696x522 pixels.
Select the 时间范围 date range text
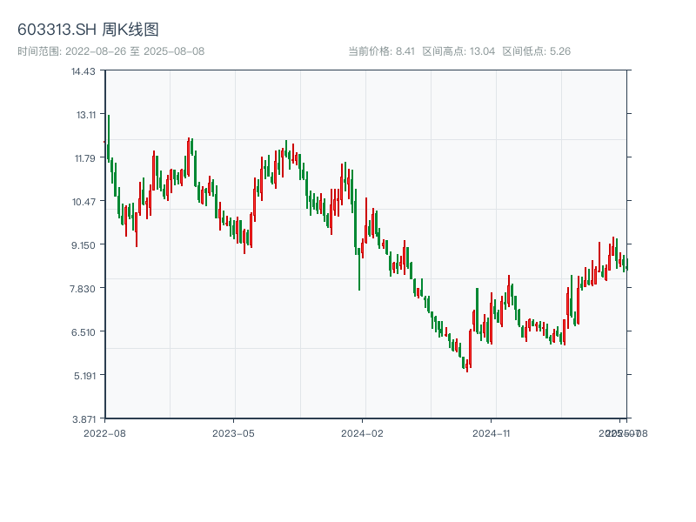point(110,51)
